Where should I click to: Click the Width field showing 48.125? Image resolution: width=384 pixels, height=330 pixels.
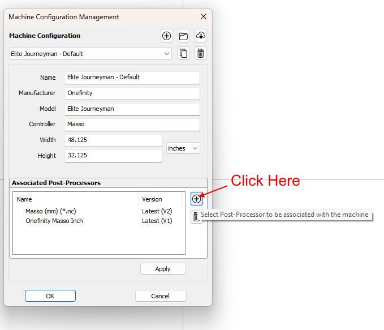click(x=113, y=140)
